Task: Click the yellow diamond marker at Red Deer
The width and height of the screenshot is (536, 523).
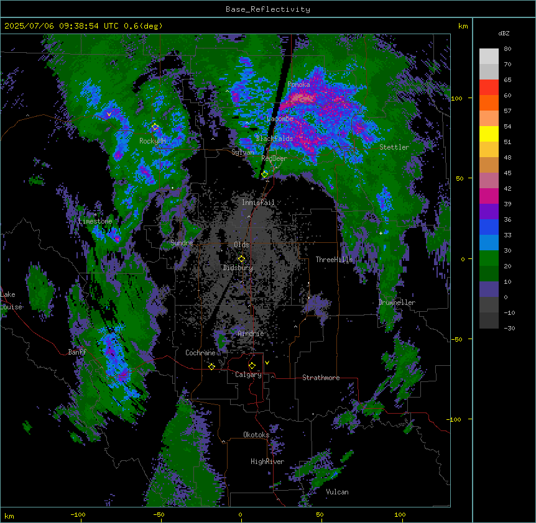Action: (265, 174)
